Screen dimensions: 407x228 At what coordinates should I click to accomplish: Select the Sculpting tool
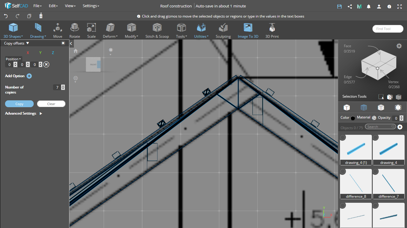pos(223,31)
